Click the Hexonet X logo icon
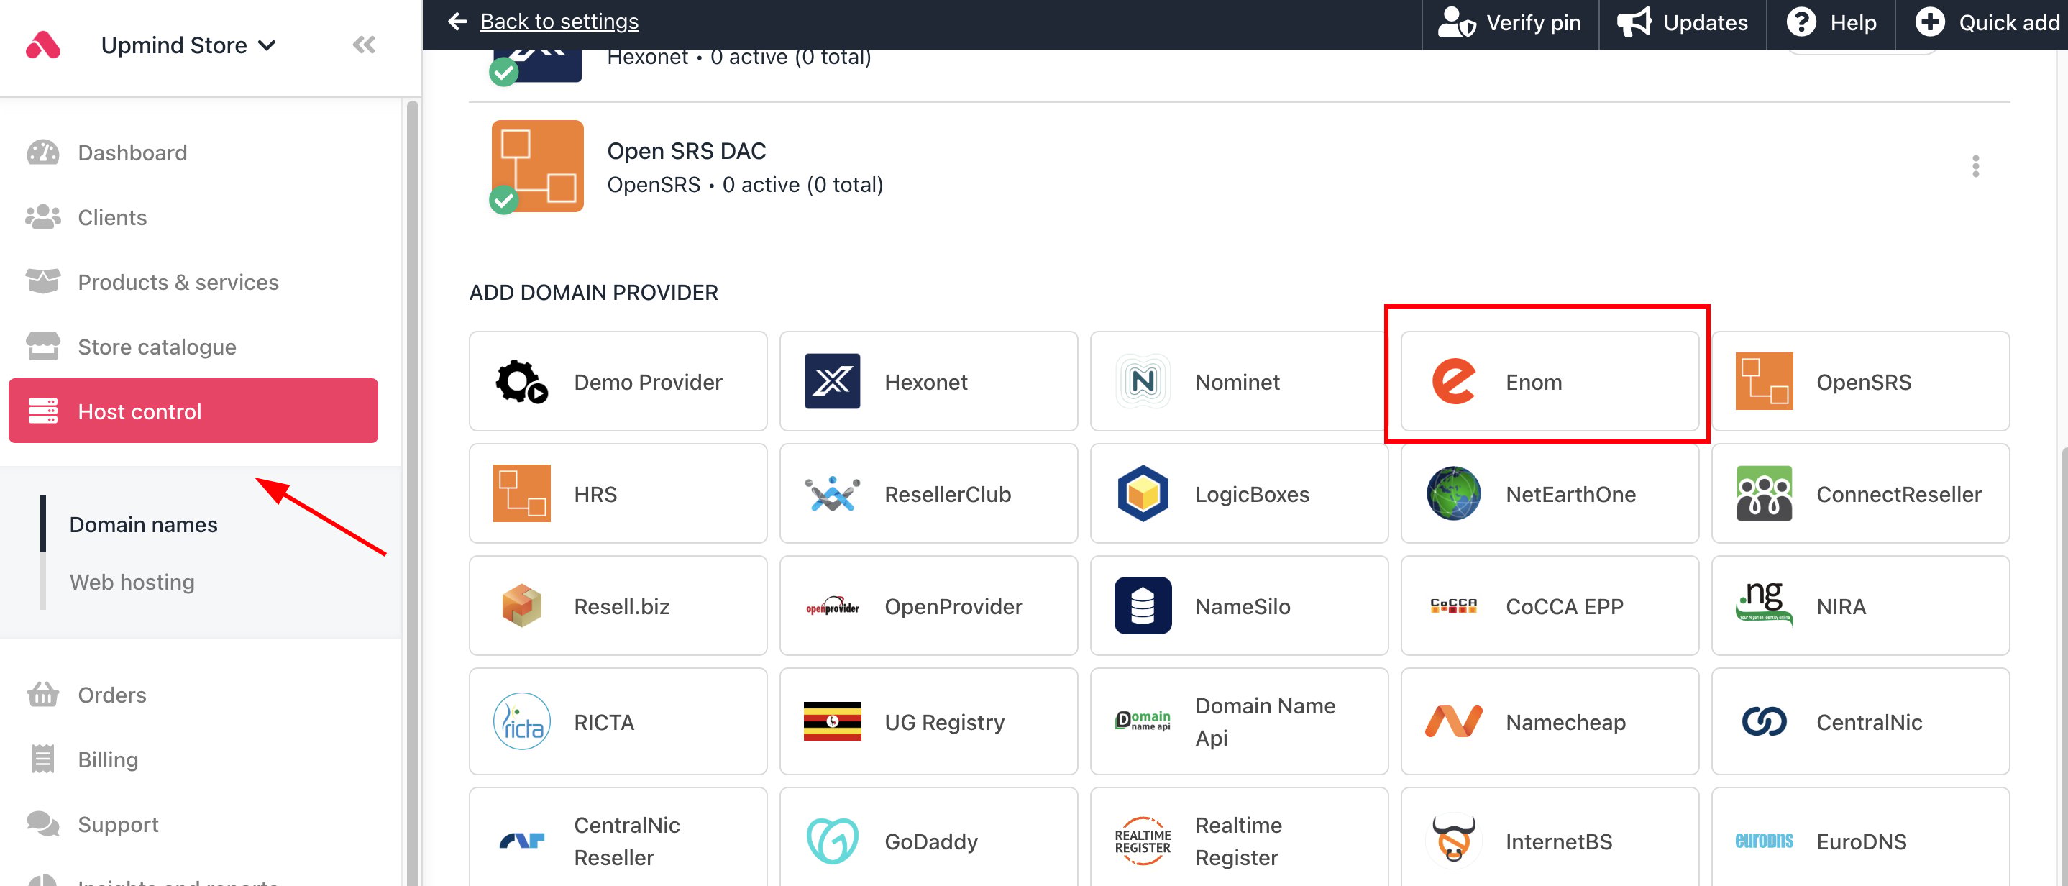This screenshot has height=886, width=2068. [x=833, y=382]
